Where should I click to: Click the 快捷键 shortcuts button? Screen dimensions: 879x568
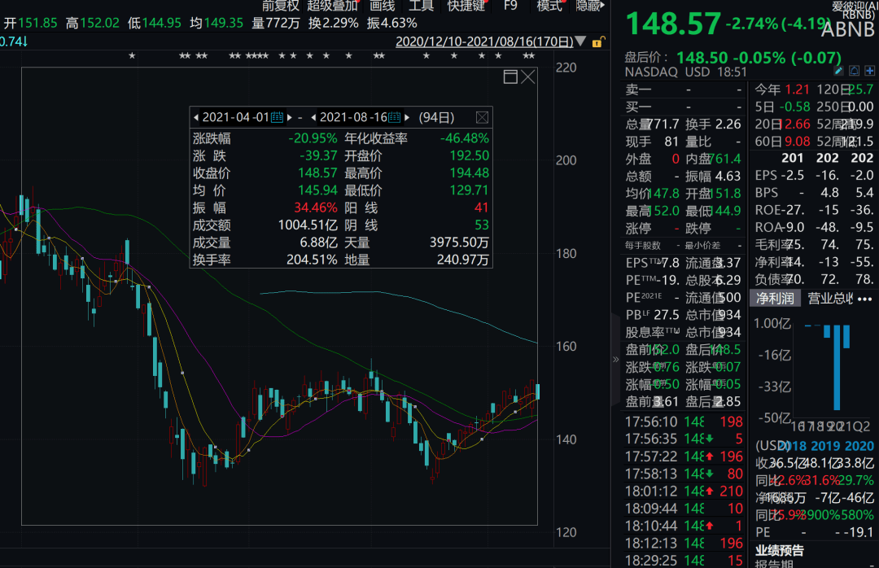point(466,6)
